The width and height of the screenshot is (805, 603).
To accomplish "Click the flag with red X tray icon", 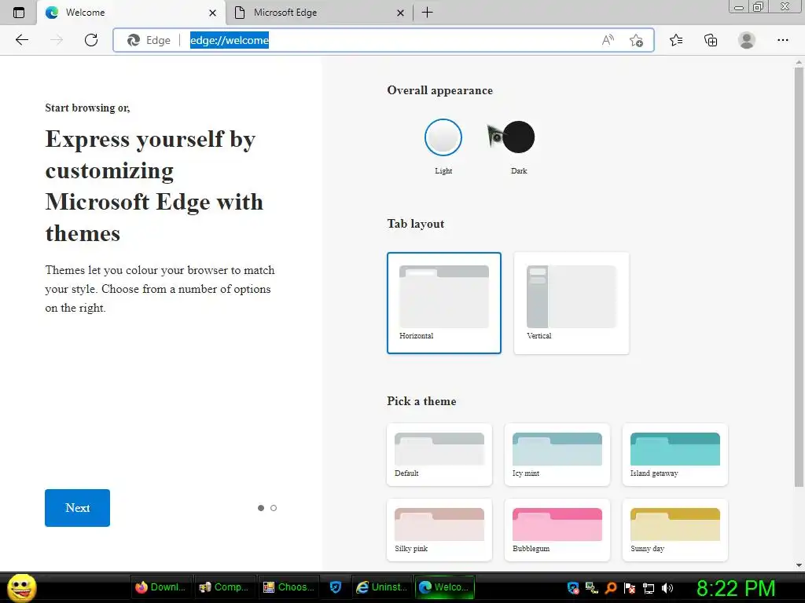I will tap(630, 588).
